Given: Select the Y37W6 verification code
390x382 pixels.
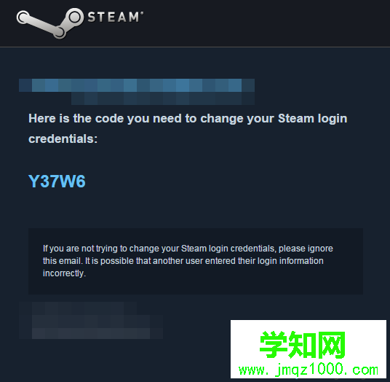Looking at the screenshot, I should click(x=57, y=181).
